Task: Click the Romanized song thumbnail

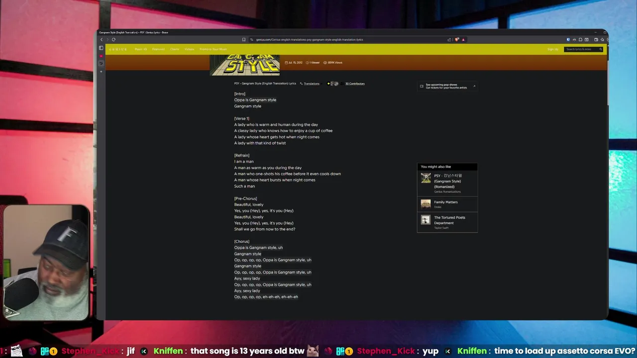Action: coord(425,178)
